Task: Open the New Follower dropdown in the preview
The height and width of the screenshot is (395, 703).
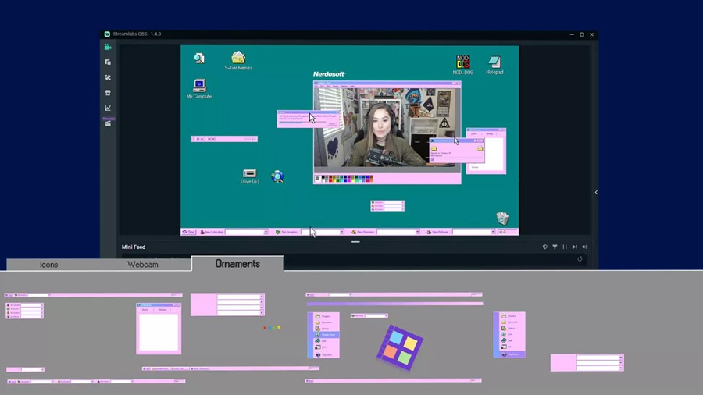Action: point(492,232)
